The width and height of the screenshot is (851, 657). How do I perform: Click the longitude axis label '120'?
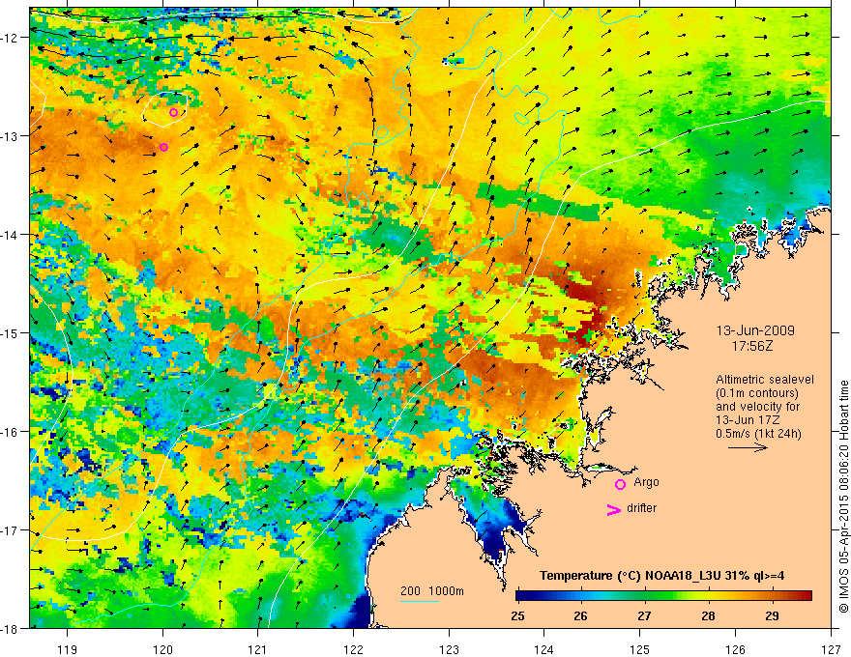162,649
